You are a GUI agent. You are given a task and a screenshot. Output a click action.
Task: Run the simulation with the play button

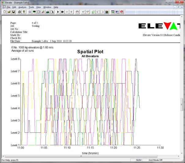point(58,12)
